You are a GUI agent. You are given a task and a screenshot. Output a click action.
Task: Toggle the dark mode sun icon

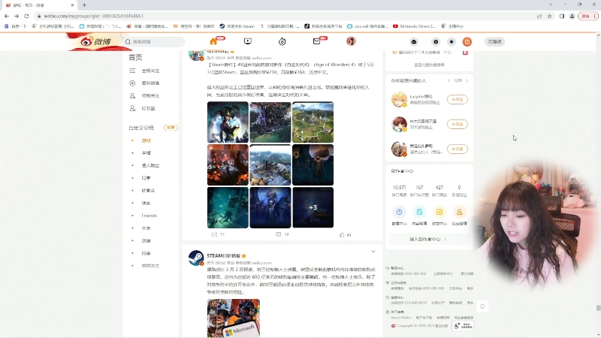[x=452, y=42]
